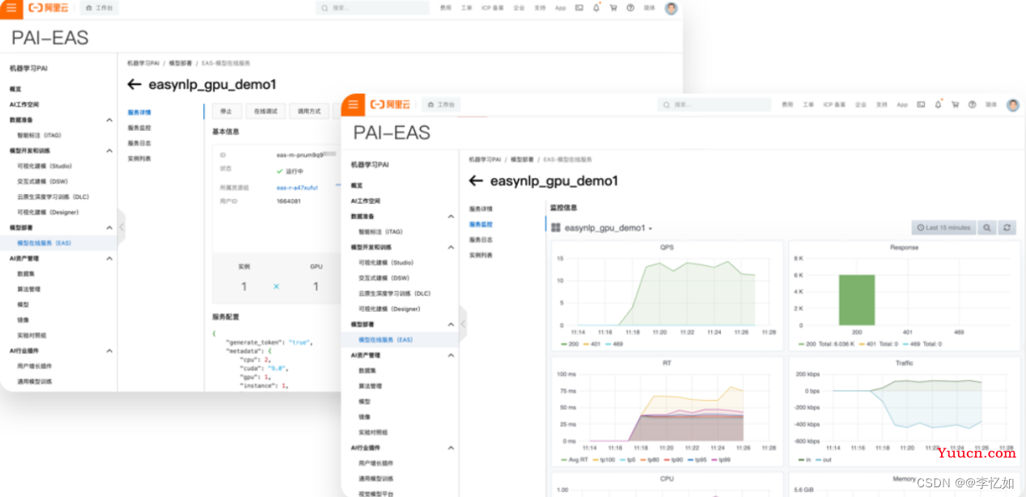1026x497 pixels.
Task: Open the Last 15 minutes time range picker
Action: 943,228
